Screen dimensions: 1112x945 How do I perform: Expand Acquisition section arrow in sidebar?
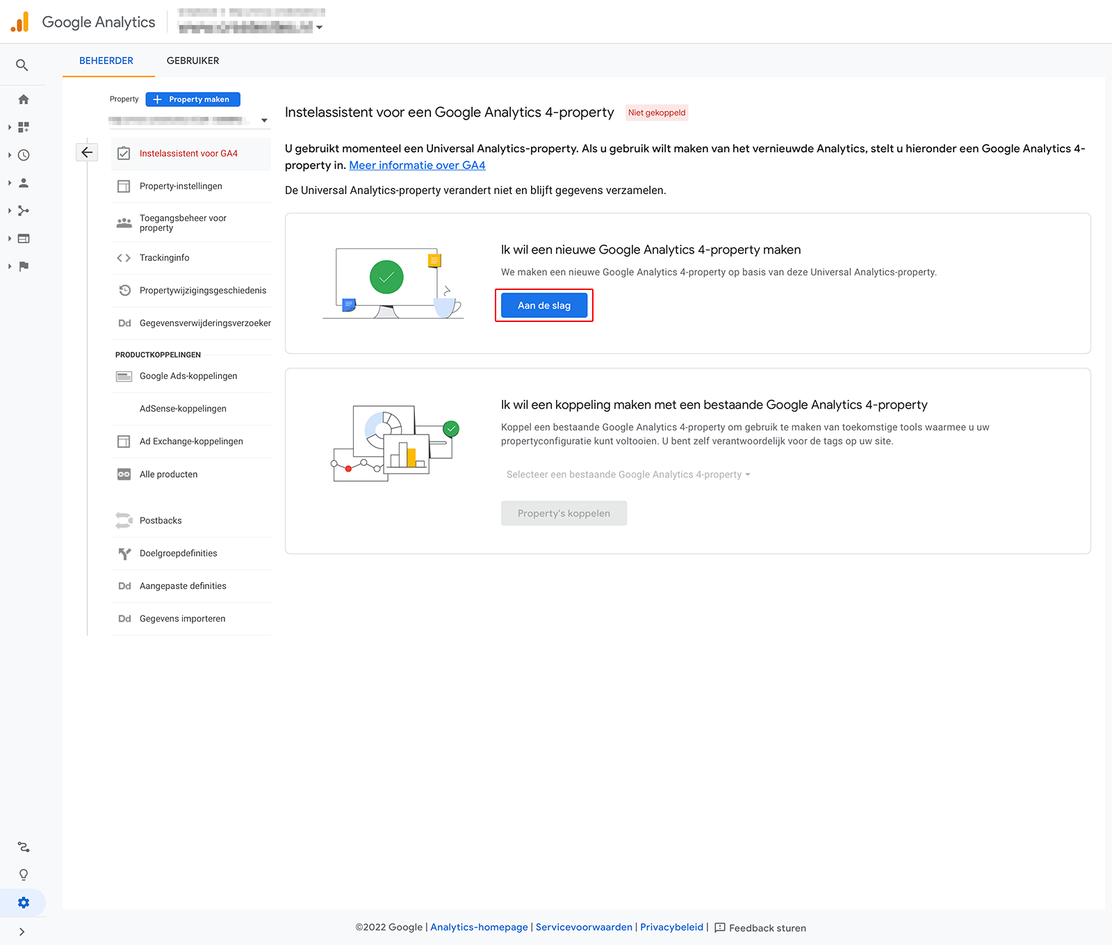[10, 211]
